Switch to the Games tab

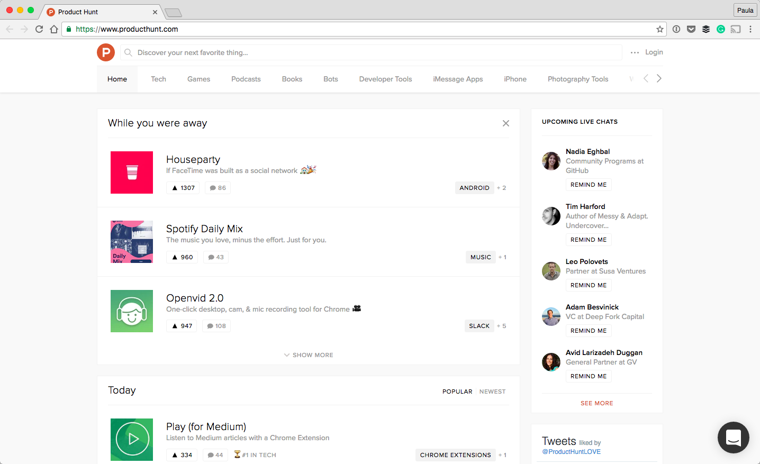tap(198, 79)
